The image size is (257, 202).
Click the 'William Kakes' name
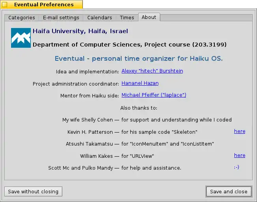click(96, 156)
